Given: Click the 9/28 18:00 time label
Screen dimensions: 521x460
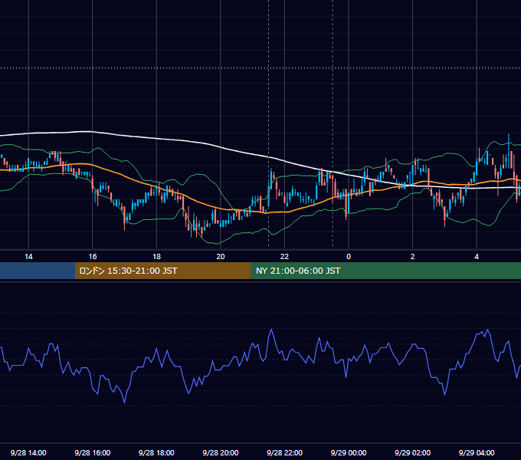Looking at the screenshot, I should click(x=156, y=452).
